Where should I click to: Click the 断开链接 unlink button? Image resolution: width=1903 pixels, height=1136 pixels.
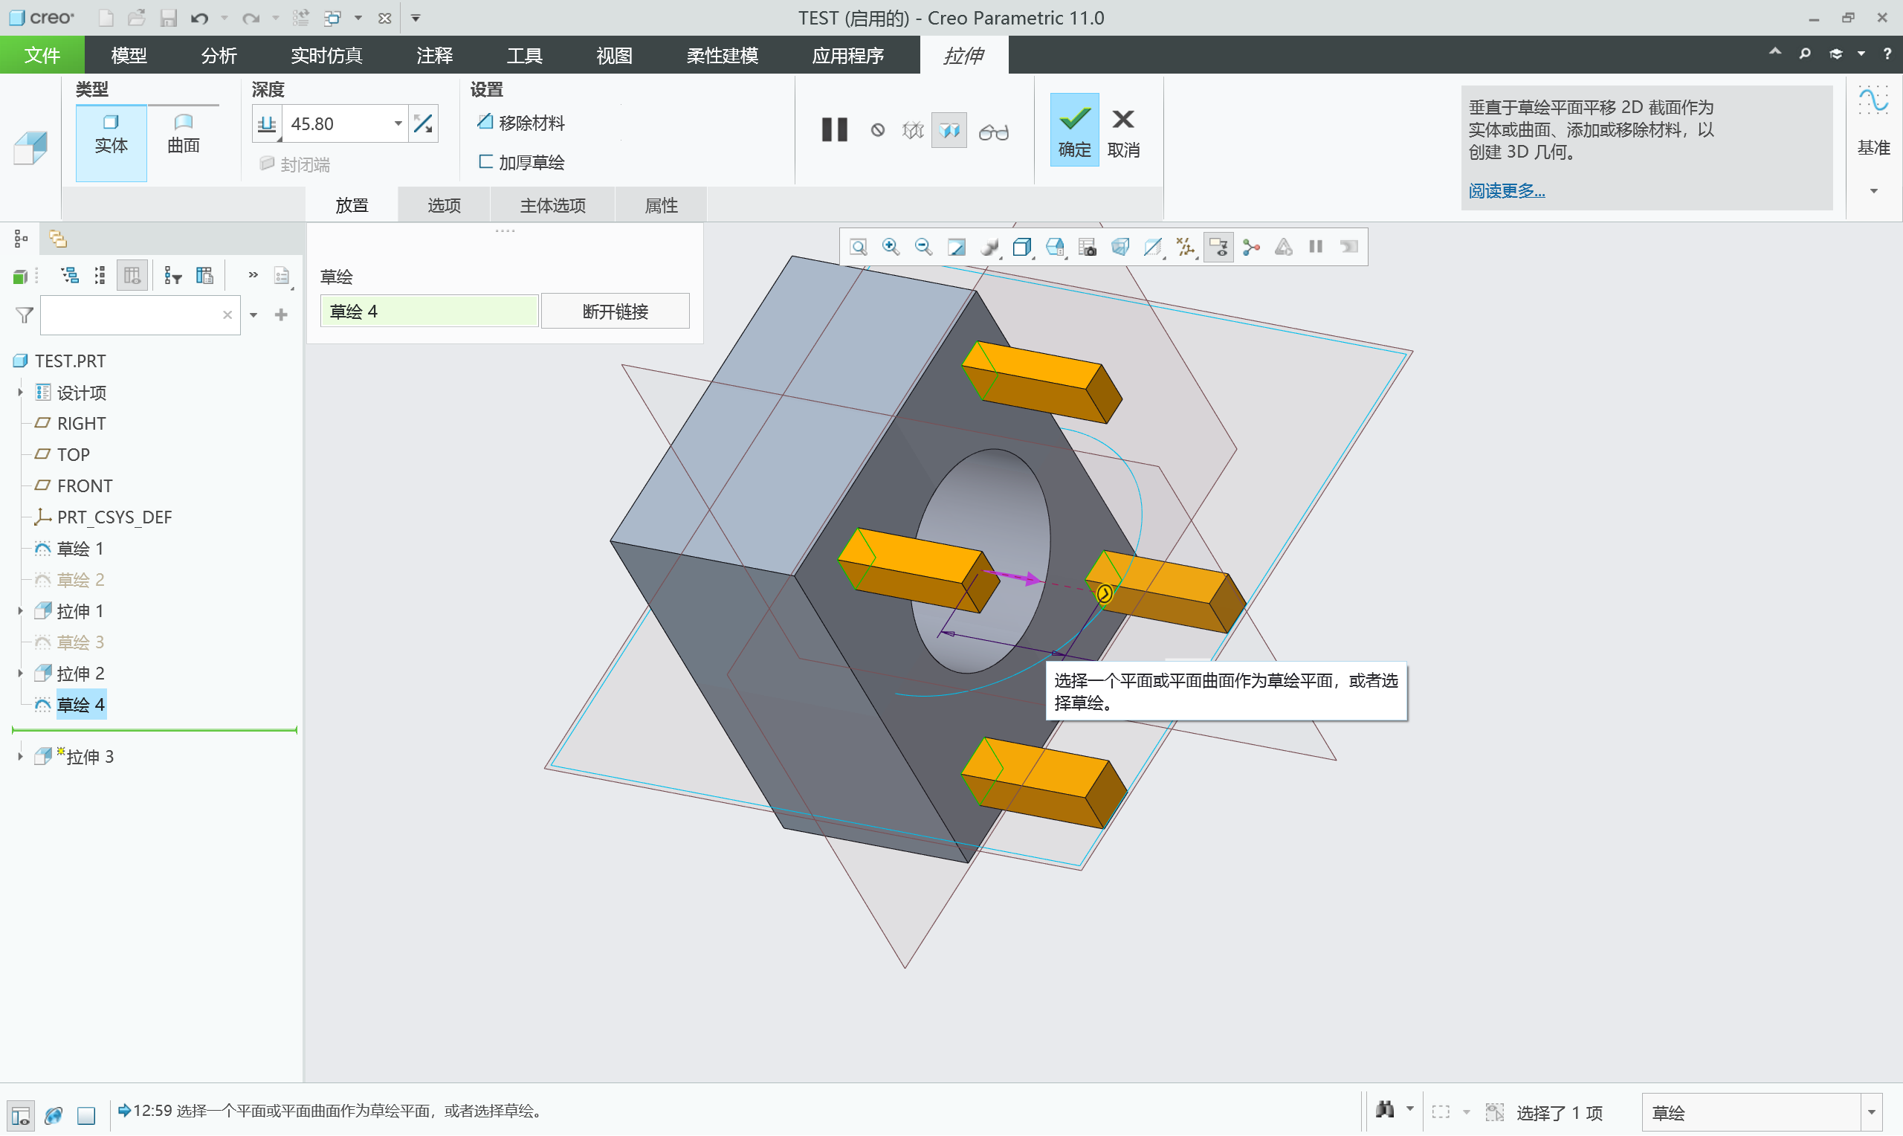[616, 312]
